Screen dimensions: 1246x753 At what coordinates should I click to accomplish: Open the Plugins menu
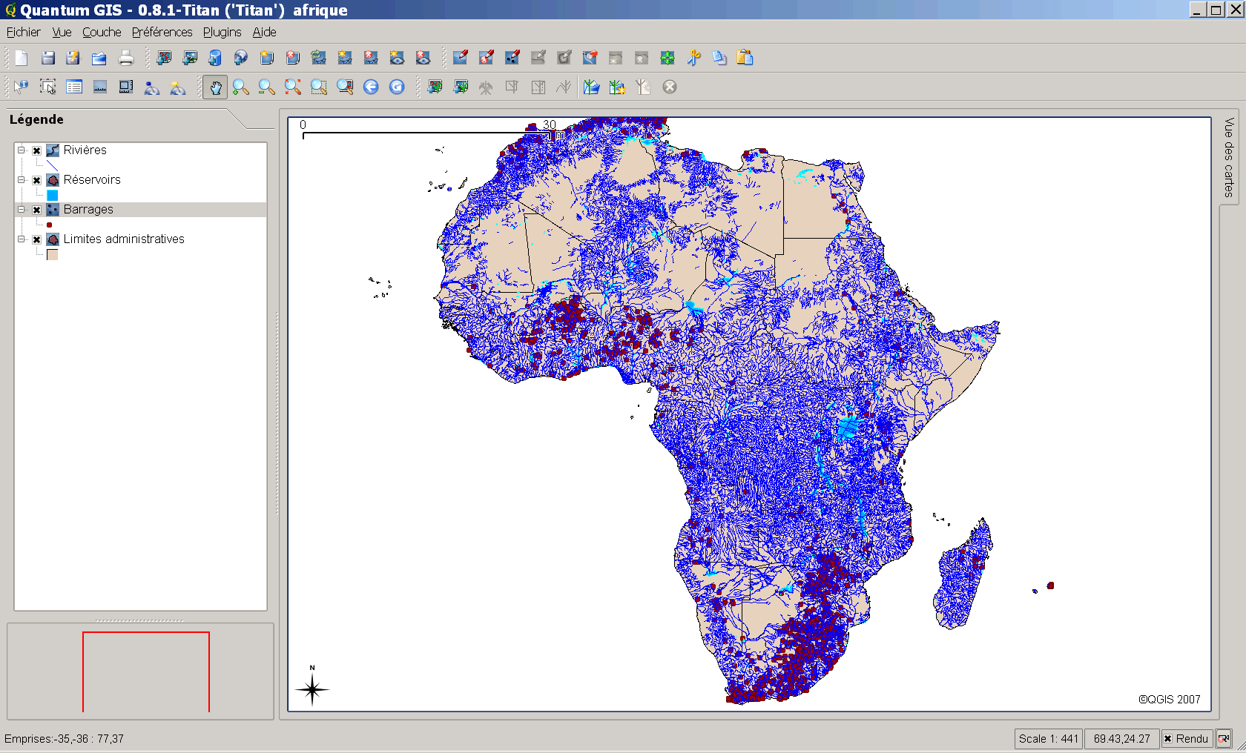point(222,32)
